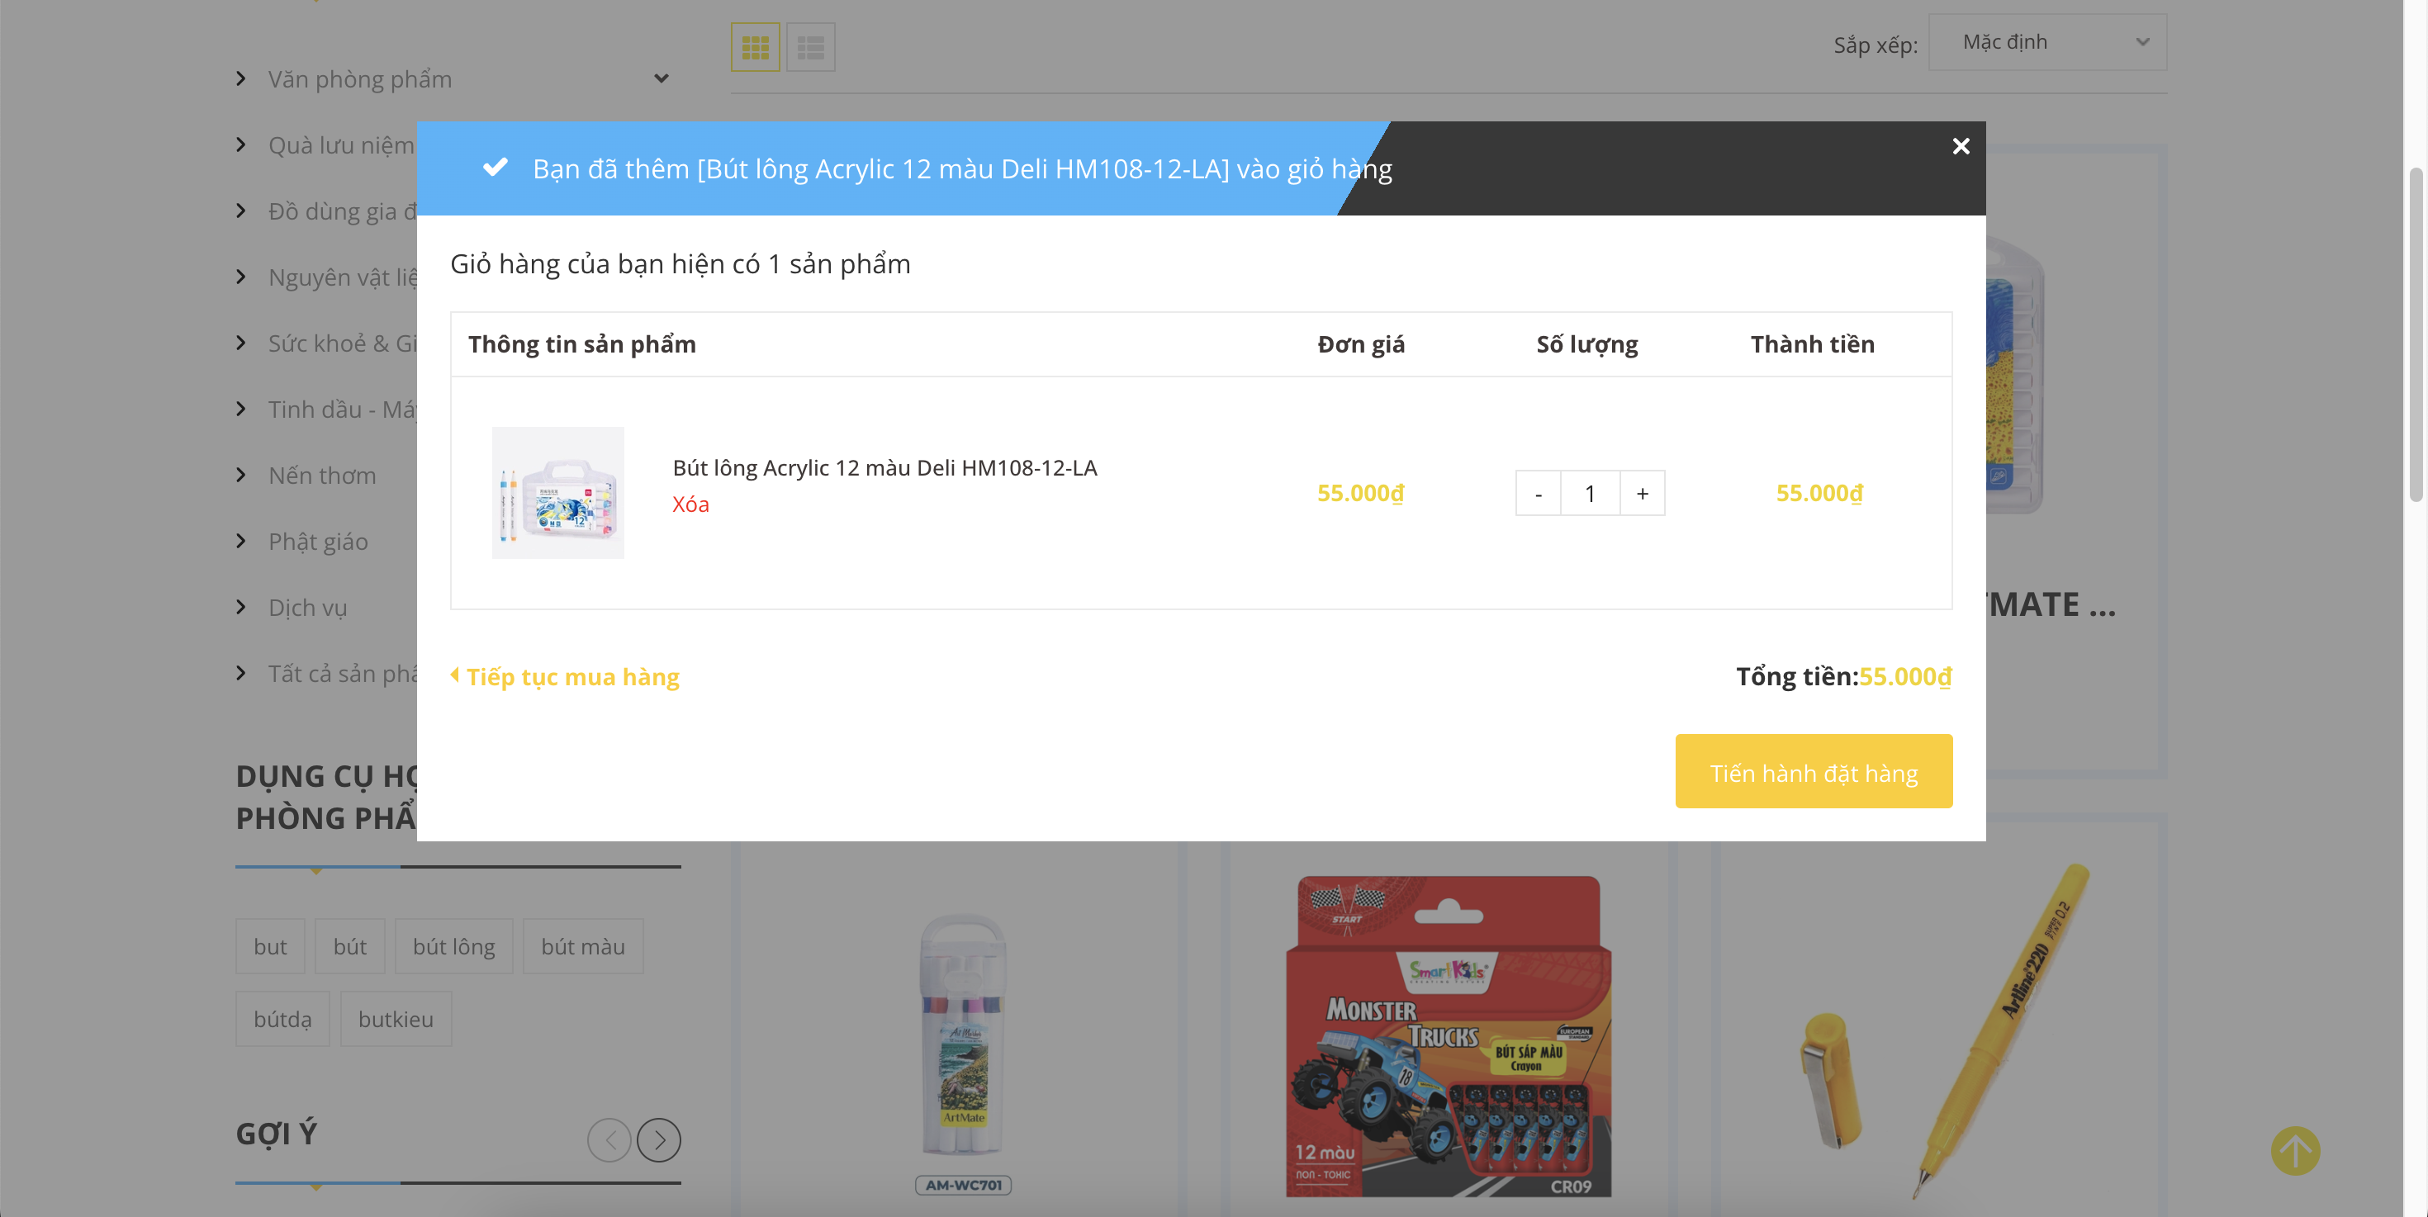Go to previous suggestion in Gợi ý carousel
Screen dimensions: 2428x1217
coord(609,1139)
